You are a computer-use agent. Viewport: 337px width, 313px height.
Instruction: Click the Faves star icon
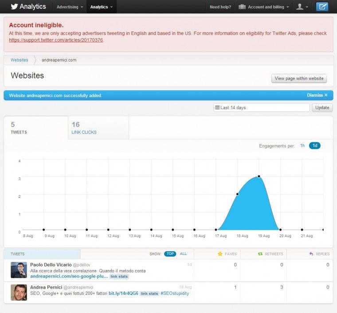[220, 254]
